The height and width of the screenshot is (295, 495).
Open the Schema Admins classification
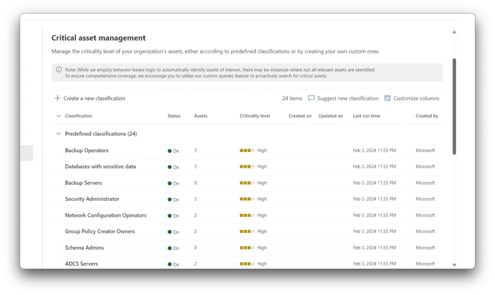tap(84, 248)
